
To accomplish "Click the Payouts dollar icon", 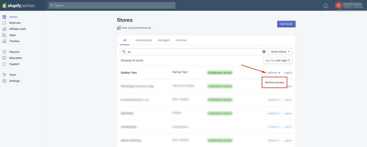I will click(4, 52).
